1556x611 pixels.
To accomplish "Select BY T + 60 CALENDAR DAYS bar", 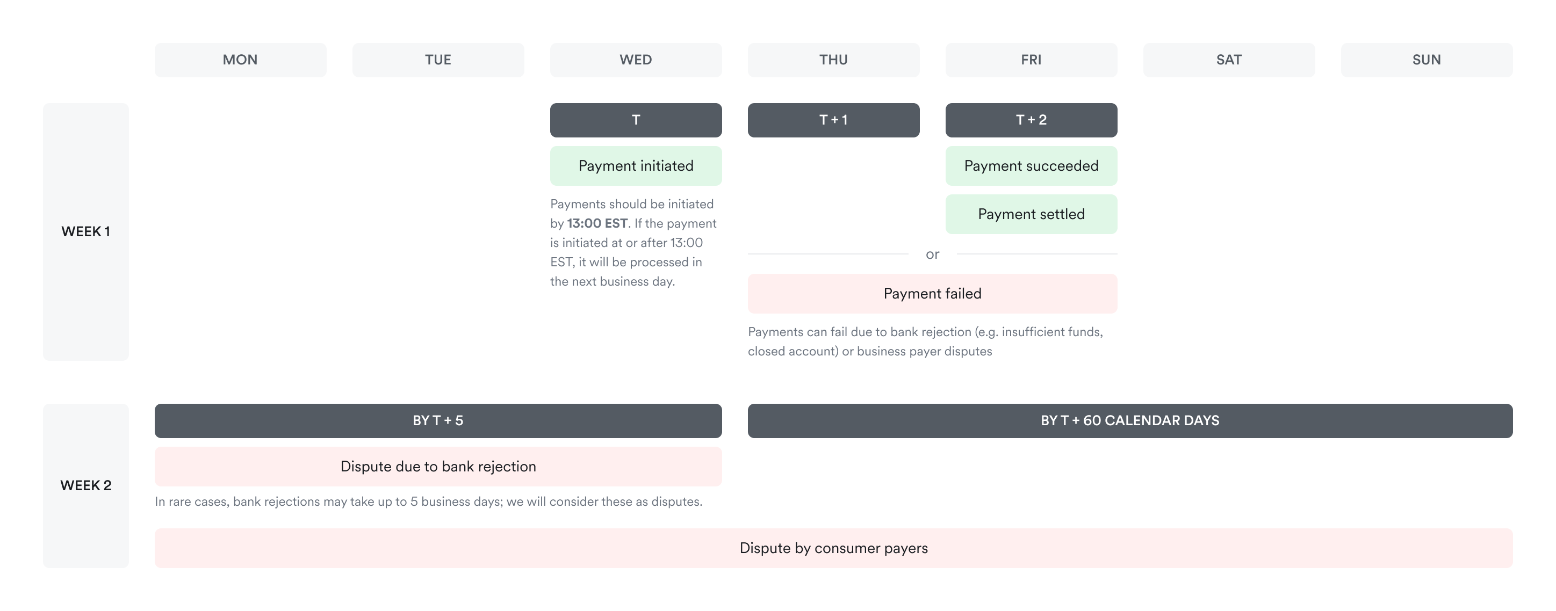I will (1129, 421).
